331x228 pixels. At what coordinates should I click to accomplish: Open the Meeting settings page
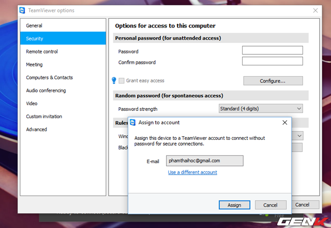coord(63,64)
